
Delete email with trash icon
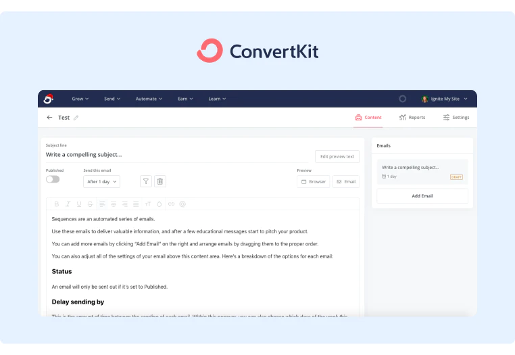click(x=160, y=181)
